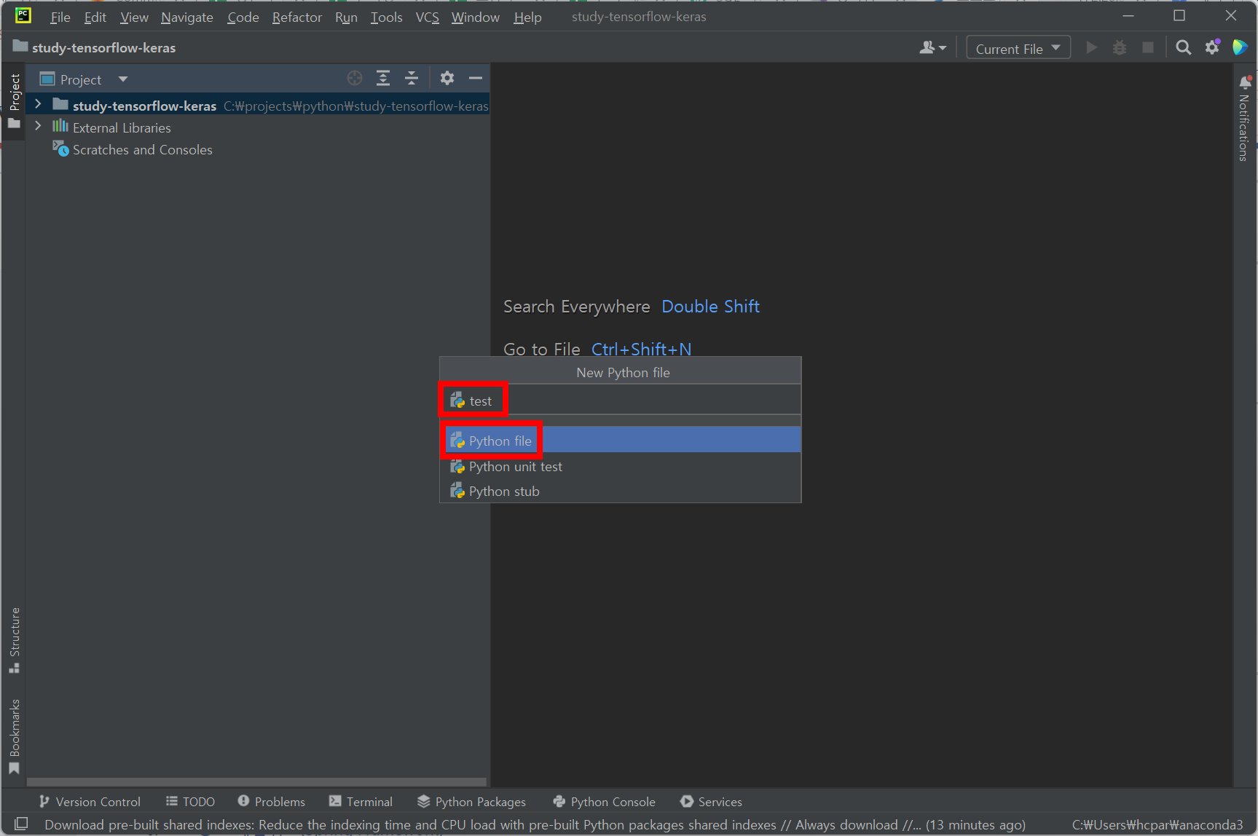Open Python Console tool window

[x=604, y=801]
